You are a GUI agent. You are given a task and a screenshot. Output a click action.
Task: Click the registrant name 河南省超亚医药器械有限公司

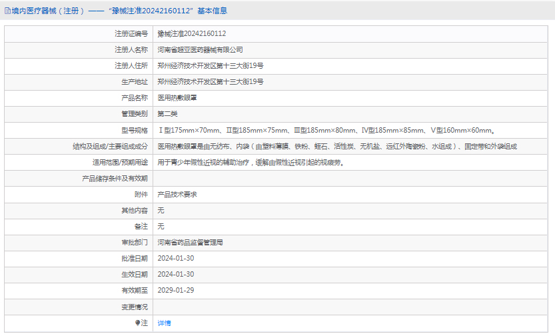tap(200, 49)
